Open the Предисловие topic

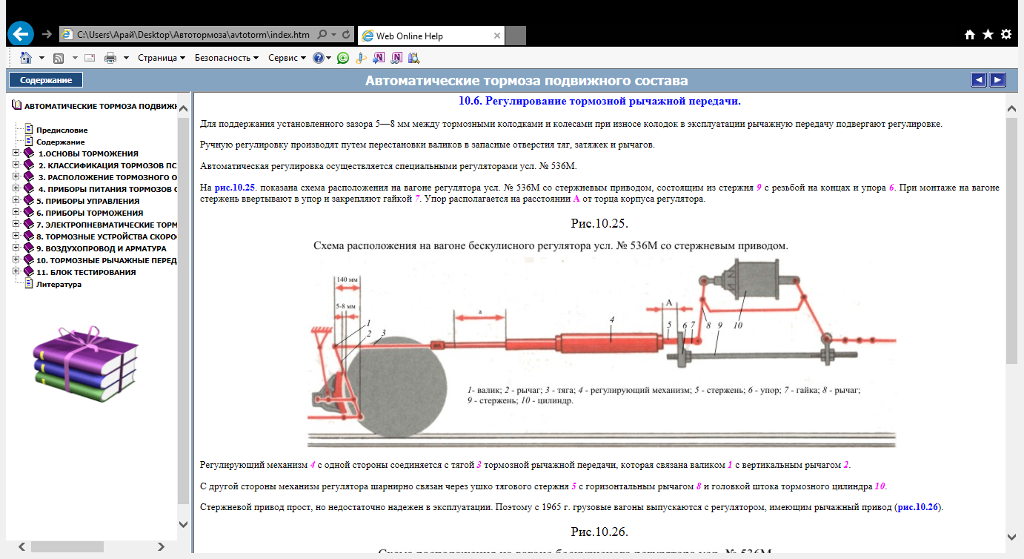tap(61, 130)
